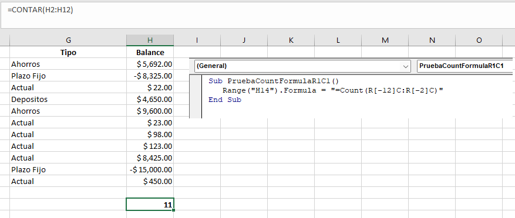Click the End Sub code line

[225, 100]
